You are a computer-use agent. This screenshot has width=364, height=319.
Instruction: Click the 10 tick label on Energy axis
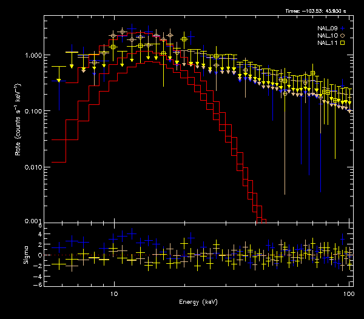click(113, 293)
